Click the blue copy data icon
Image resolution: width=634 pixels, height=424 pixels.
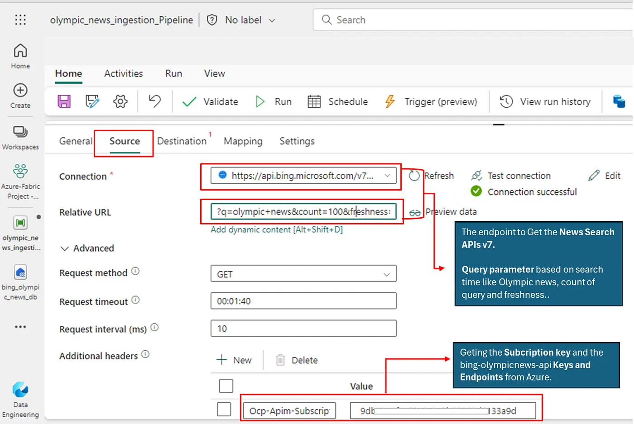619,101
